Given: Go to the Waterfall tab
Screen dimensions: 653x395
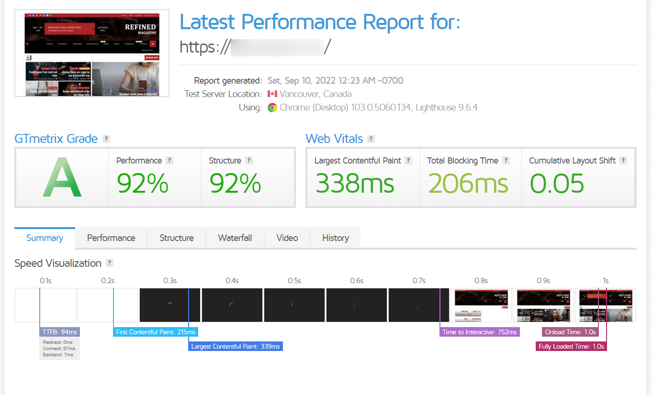Looking at the screenshot, I should pos(235,238).
